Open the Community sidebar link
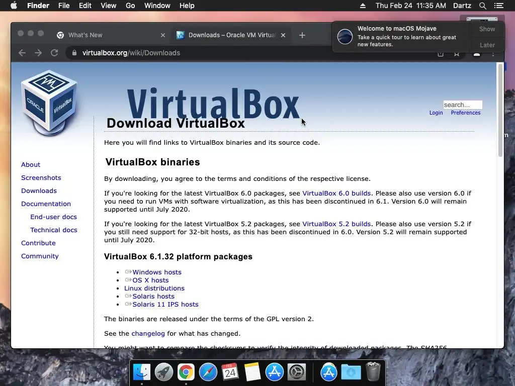The width and height of the screenshot is (515, 386). (x=40, y=256)
